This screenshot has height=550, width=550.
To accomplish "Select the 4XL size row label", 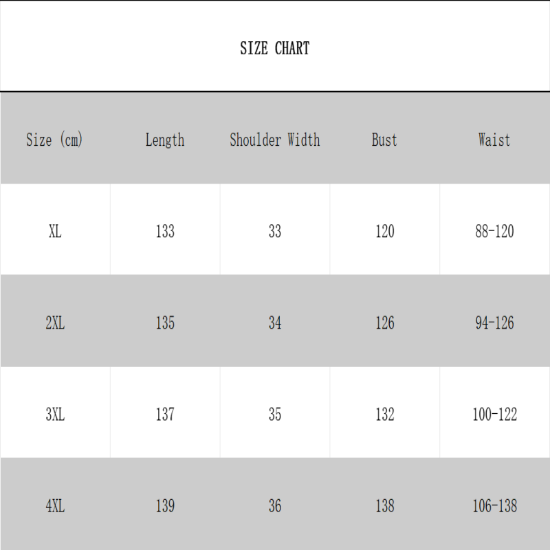I will click(x=55, y=506).
